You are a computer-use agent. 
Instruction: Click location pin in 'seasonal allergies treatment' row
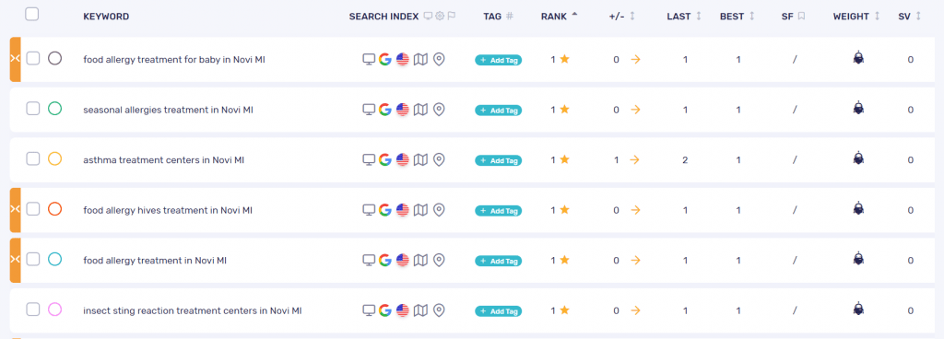coord(439,110)
